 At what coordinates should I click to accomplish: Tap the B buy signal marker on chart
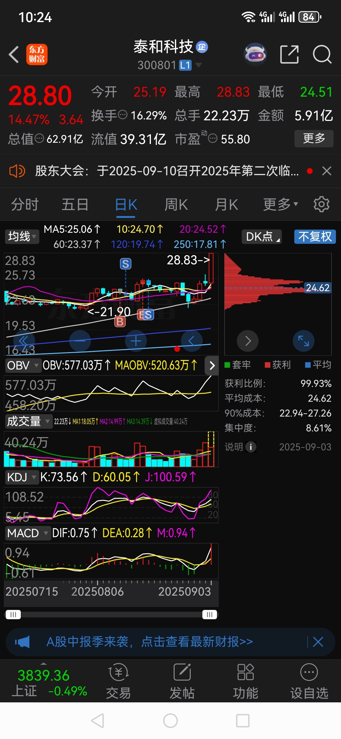(120, 321)
